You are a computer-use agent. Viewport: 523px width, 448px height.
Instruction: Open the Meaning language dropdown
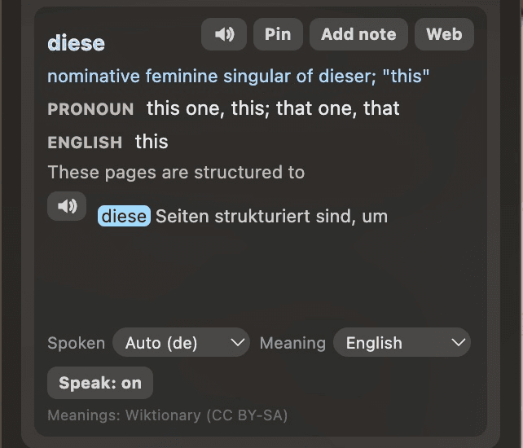402,342
